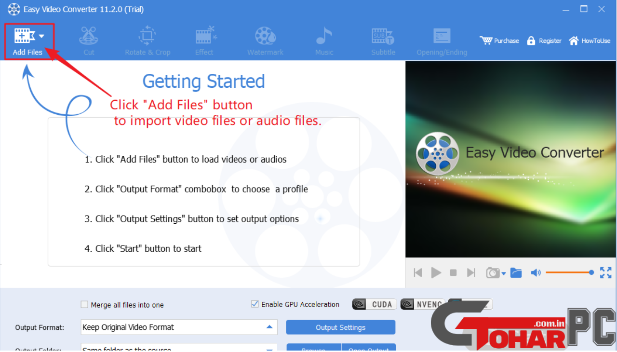Select the Cut tool

[x=89, y=41]
